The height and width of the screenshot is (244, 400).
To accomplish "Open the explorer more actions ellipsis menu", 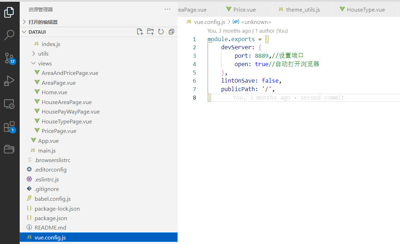I will pyautogui.click(x=167, y=9).
